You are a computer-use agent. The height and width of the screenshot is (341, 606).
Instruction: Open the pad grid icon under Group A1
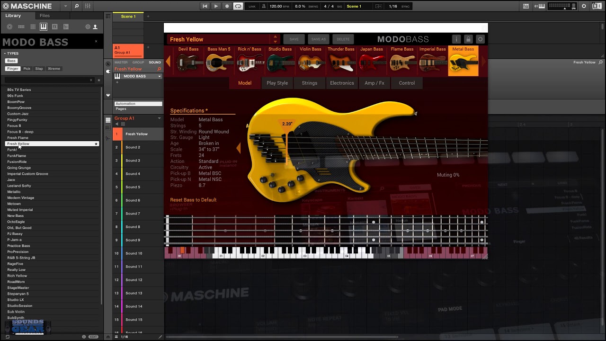tap(123, 124)
